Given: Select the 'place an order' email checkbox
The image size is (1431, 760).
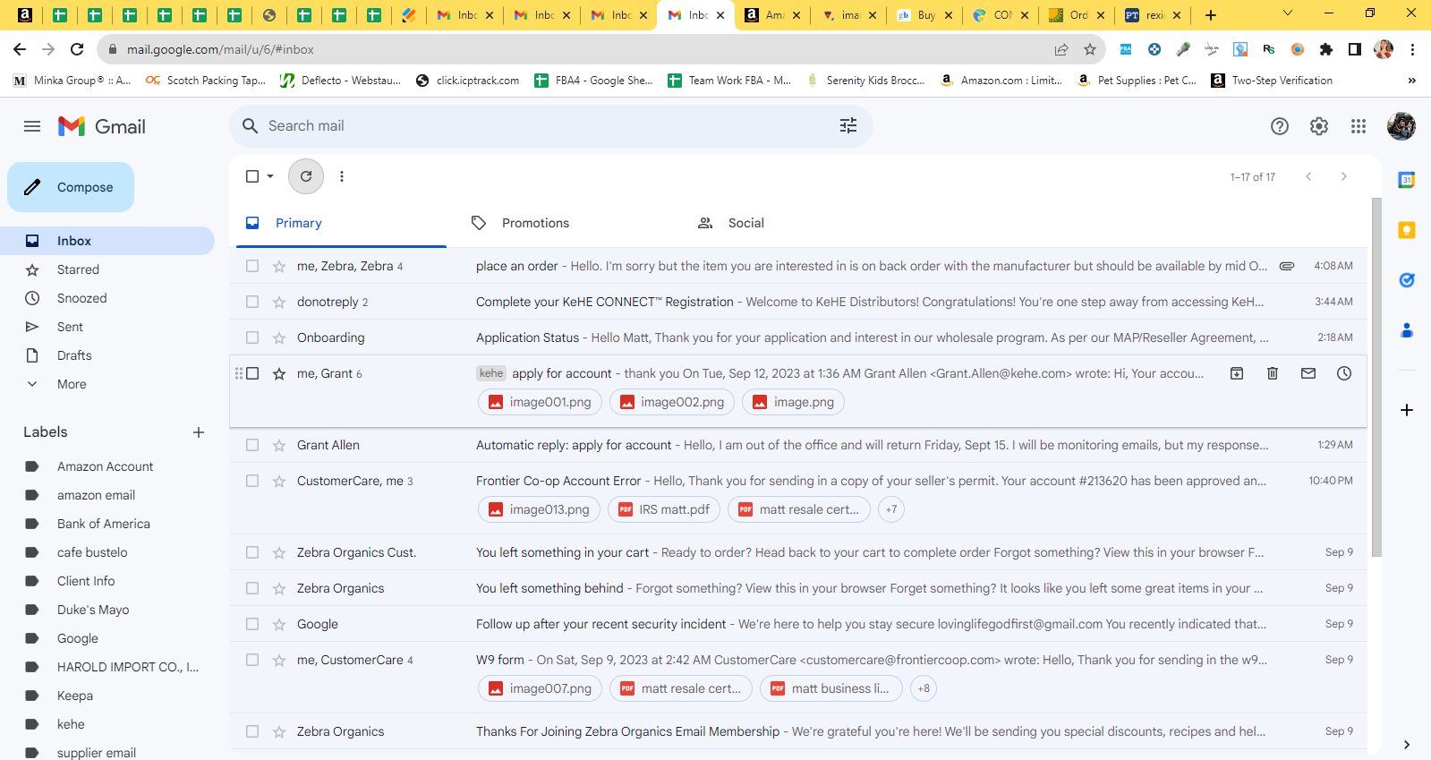Looking at the screenshot, I should 252,266.
